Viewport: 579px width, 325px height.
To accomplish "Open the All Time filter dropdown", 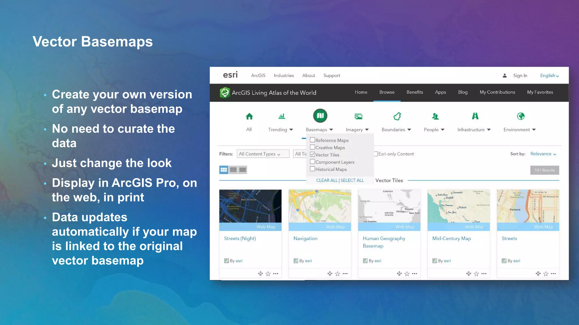I will pyautogui.click(x=300, y=154).
